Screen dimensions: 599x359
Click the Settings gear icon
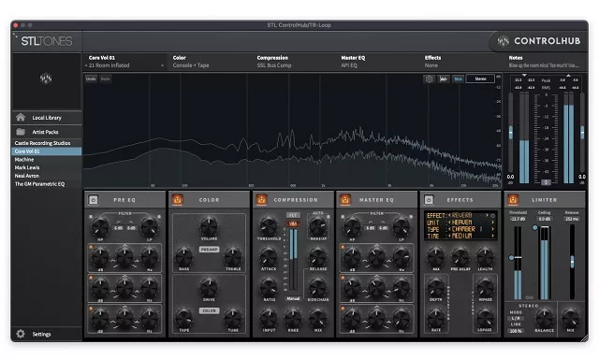click(21, 334)
